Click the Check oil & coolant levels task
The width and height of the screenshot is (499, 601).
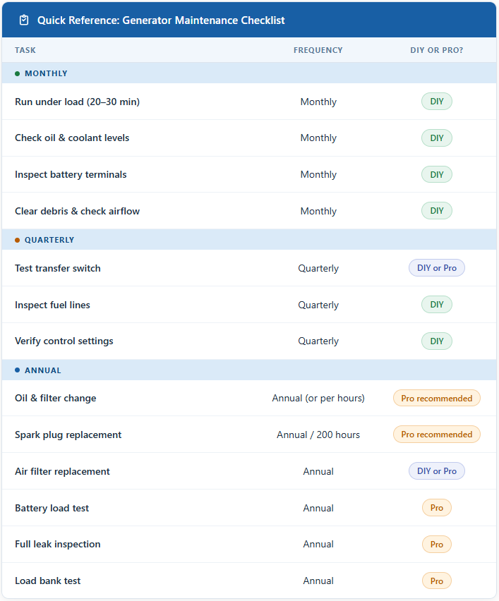pos(72,138)
